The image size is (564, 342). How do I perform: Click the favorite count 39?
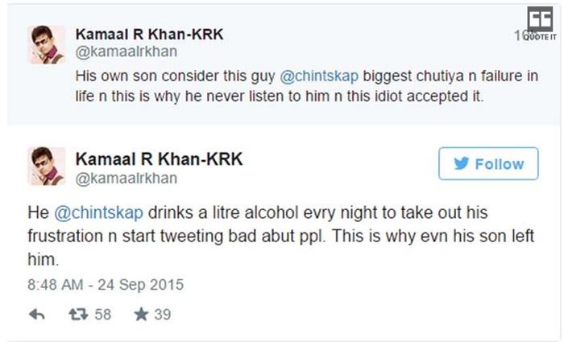tap(163, 315)
